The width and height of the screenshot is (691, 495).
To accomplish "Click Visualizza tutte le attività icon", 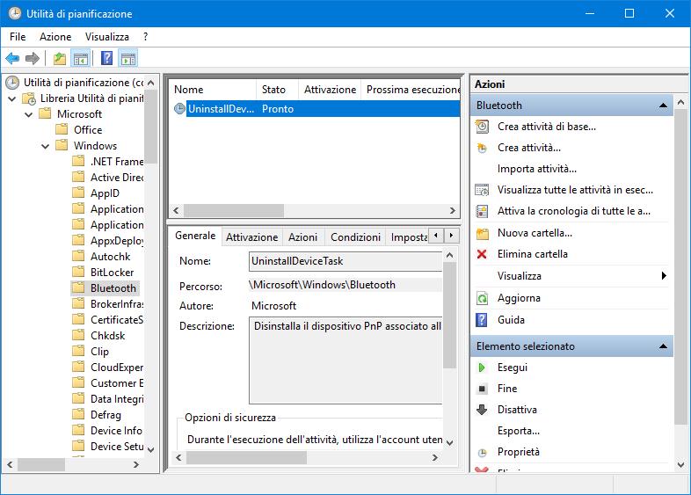I will (x=482, y=190).
